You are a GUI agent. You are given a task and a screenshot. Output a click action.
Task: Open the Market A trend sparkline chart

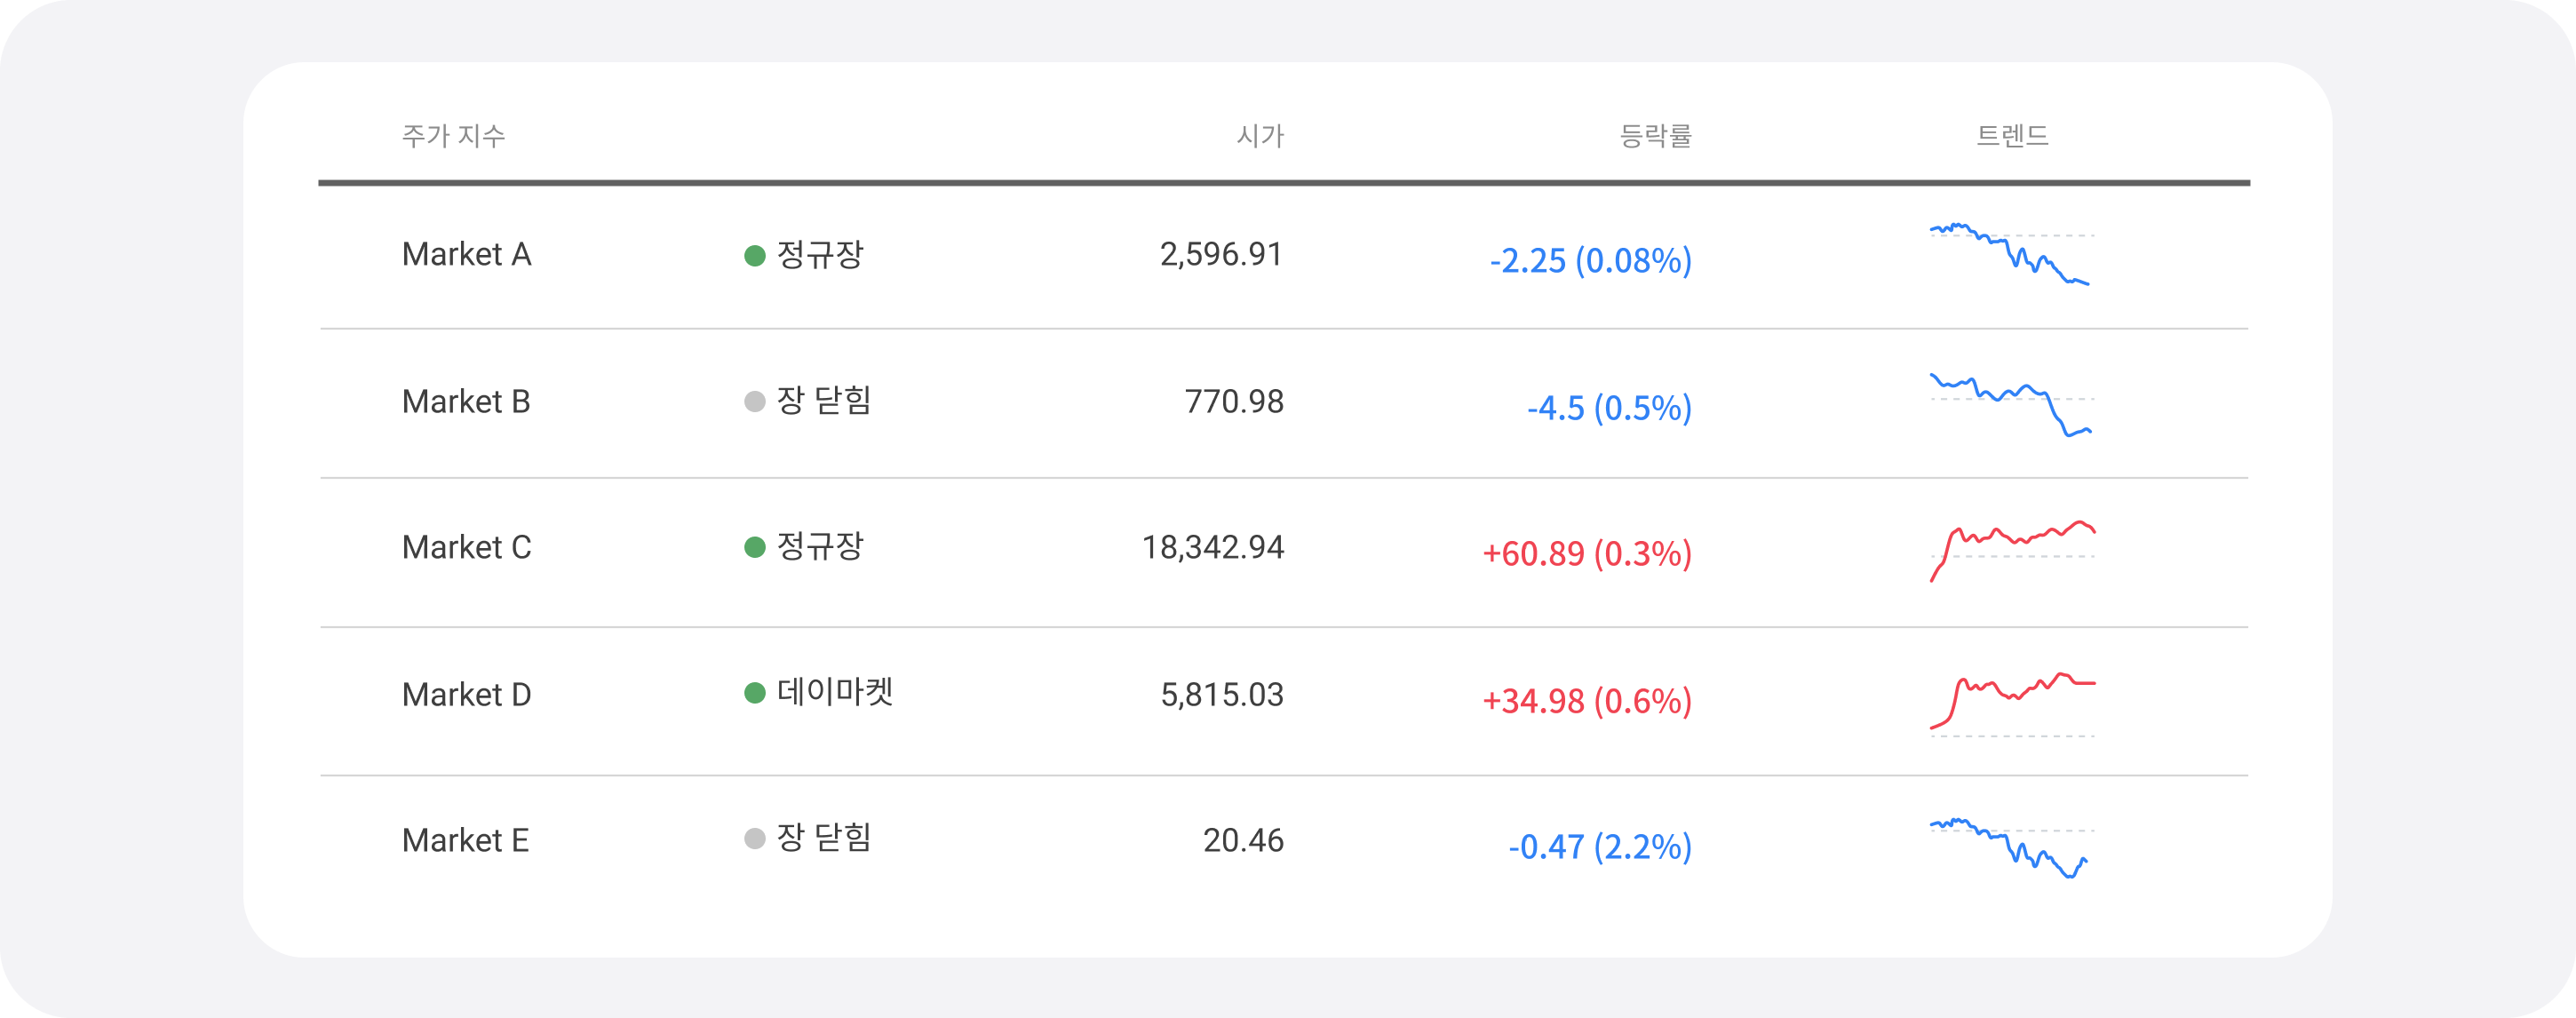(x=2011, y=254)
